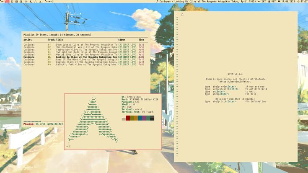Select the track 05 Marine Blue row
Screen dimensions: 308x173
[84, 54]
